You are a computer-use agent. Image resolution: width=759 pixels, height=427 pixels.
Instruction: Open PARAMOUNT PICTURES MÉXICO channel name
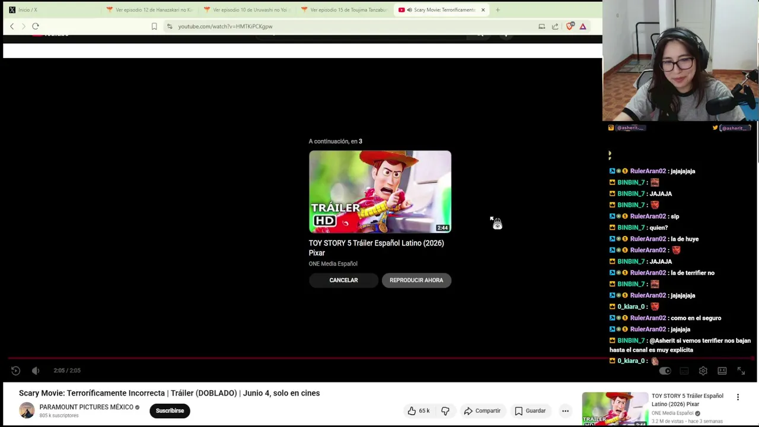(x=86, y=407)
